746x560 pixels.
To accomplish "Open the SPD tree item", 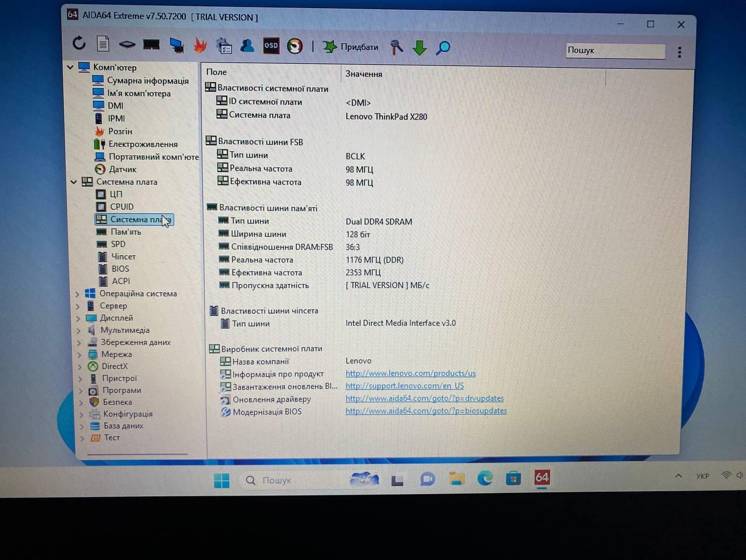I will 118,244.
